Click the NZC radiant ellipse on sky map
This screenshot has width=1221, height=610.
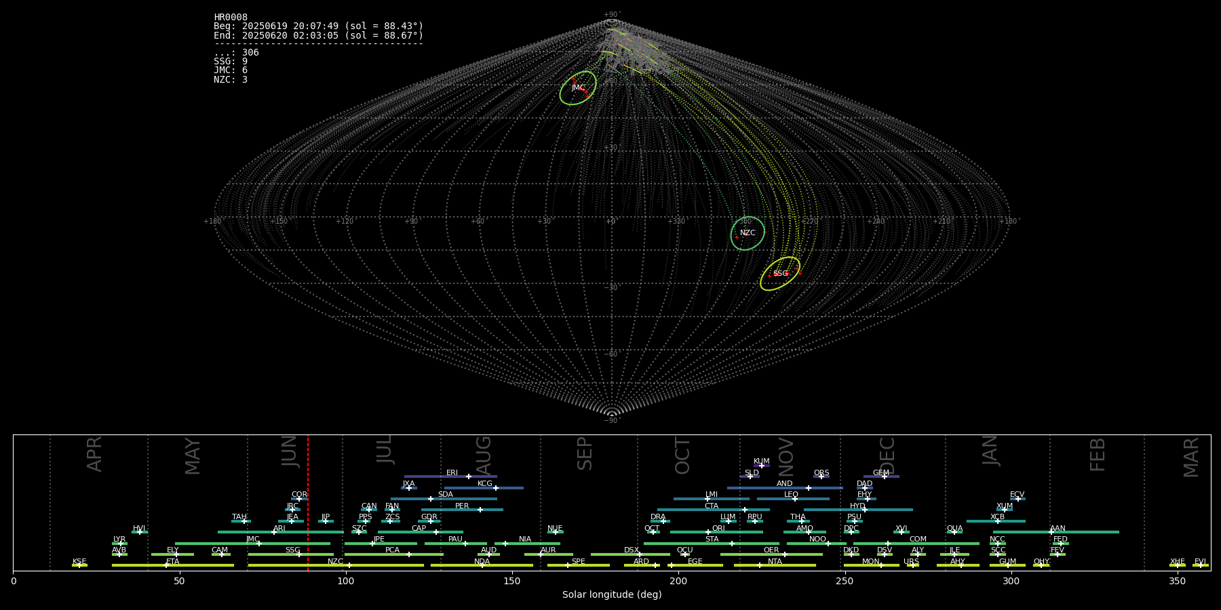tap(748, 233)
